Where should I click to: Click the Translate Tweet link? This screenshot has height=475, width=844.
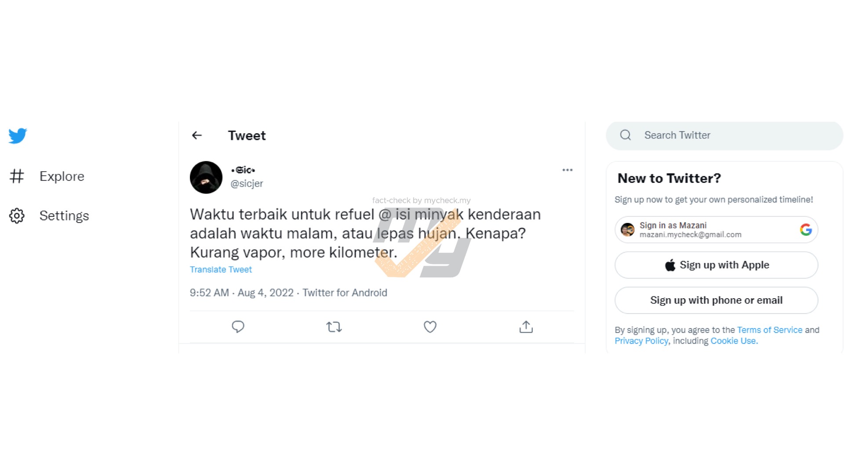click(x=221, y=270)
